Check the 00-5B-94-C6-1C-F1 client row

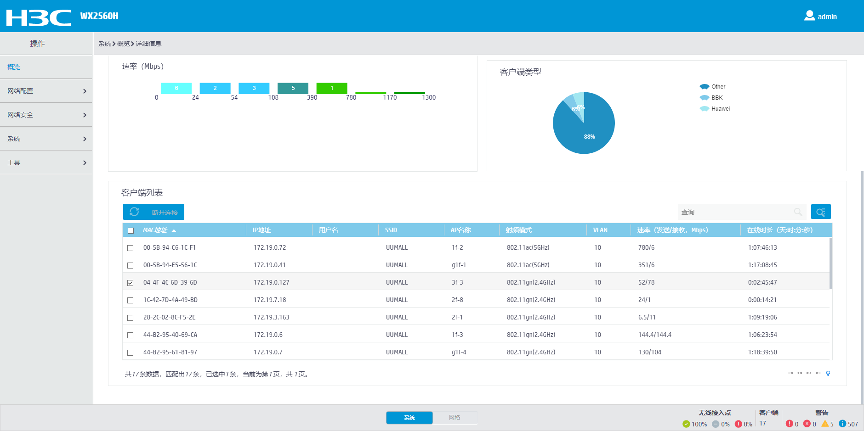click(131, 248)
